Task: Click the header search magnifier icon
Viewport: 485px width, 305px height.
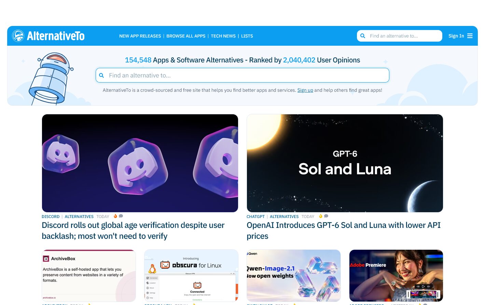Action: (x=363, y=36)
